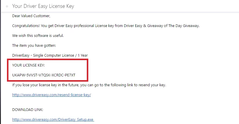Click 'The item you have gotten:' line

[x=34, y=46]
